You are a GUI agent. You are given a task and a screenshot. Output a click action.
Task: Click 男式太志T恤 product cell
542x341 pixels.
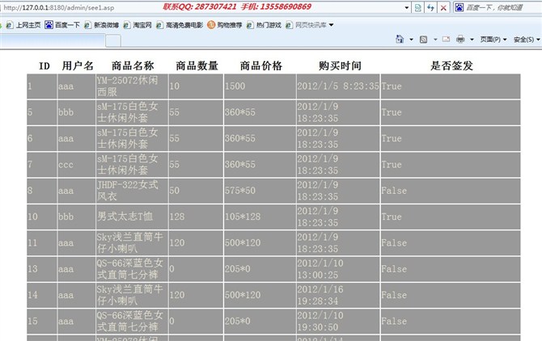point(132,217)
